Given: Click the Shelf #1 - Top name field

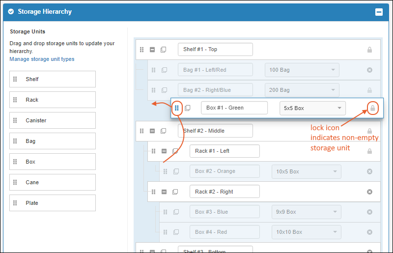Looking at the screenshot, I should tap(215, 50).
